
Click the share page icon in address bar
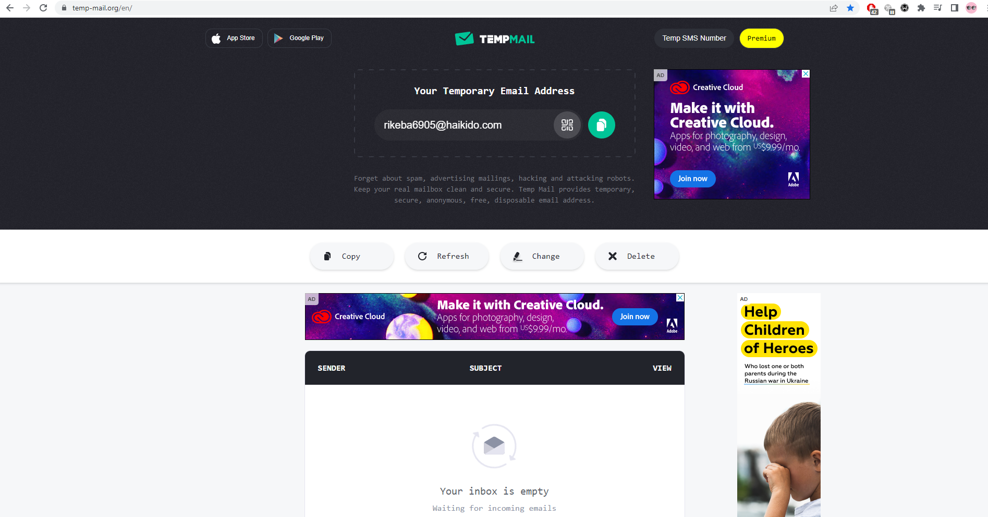[834, 8]
